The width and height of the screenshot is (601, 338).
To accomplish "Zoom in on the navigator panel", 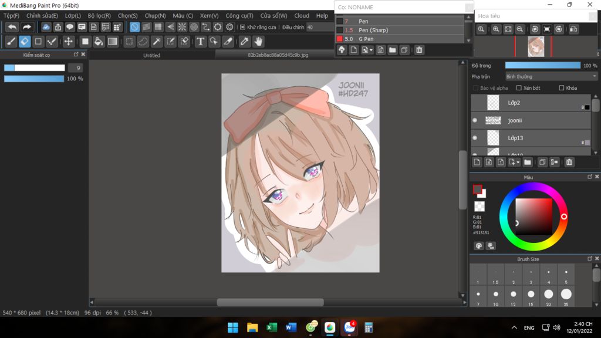I will click(496, 29).
